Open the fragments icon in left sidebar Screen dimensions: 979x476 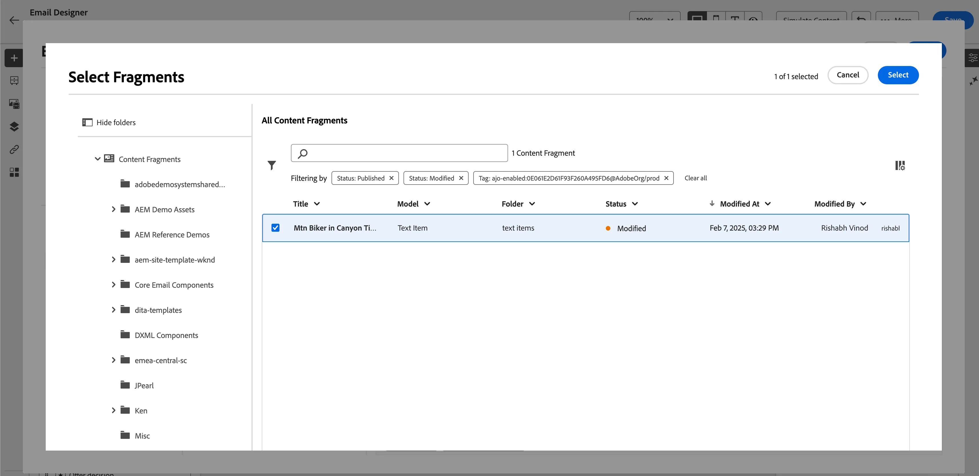click(14, 81)
